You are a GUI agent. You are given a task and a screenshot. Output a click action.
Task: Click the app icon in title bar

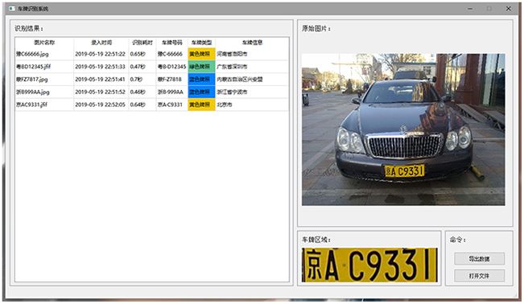(12, 9)
